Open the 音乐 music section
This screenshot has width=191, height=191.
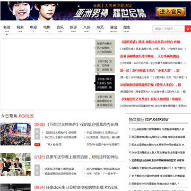(60, 28)
